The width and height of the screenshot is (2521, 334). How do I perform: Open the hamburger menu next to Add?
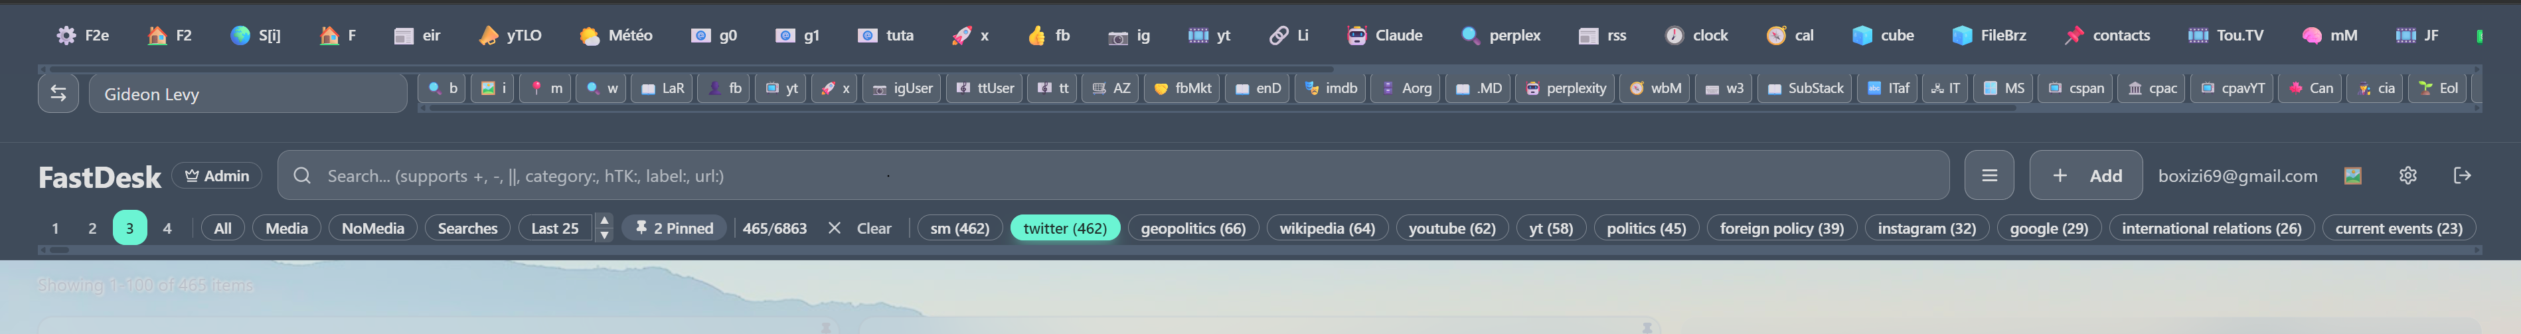[1989, 175]
